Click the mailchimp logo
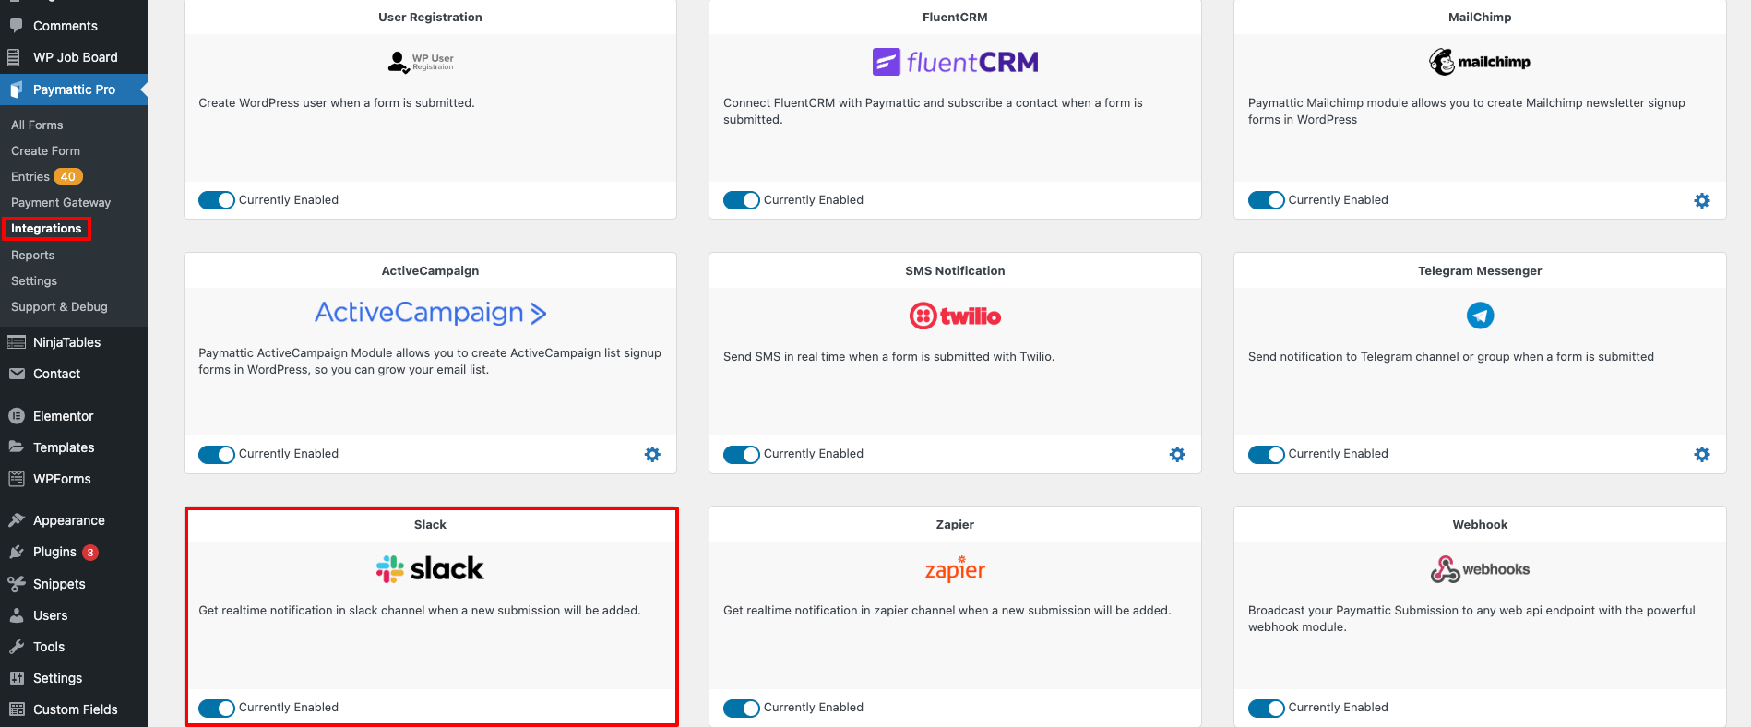 [x=1480, y=62]
